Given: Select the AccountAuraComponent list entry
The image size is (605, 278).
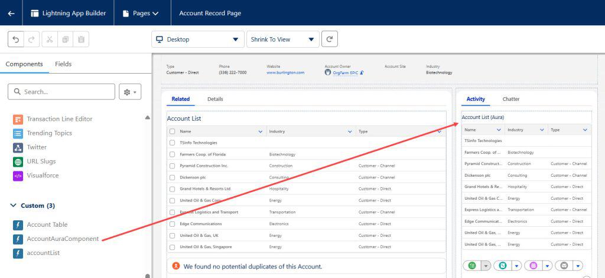Looking at the screenshot, I should tap(63, 239).
